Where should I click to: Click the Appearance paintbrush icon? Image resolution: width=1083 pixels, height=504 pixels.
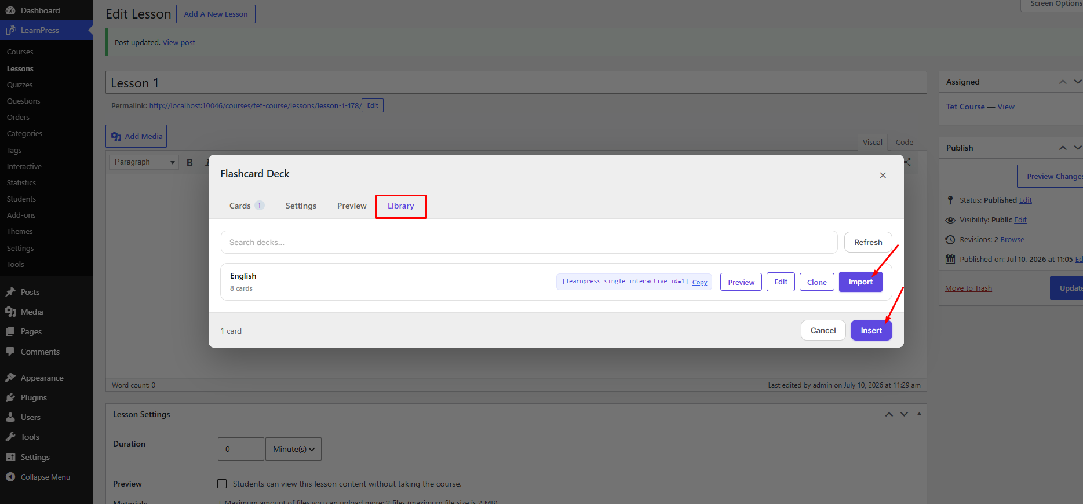(x=10, y=378)
